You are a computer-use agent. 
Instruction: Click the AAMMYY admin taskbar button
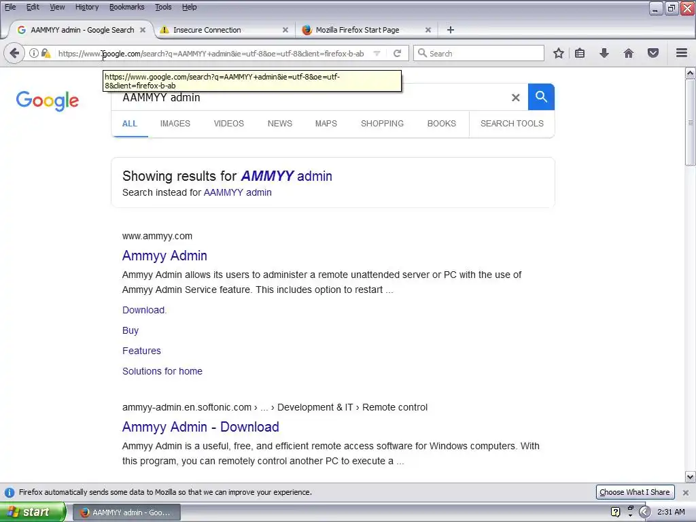point(126,512)
